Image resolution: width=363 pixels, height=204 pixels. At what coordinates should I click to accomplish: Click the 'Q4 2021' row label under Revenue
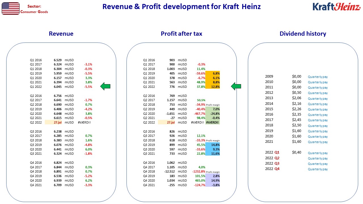point(36,185)
